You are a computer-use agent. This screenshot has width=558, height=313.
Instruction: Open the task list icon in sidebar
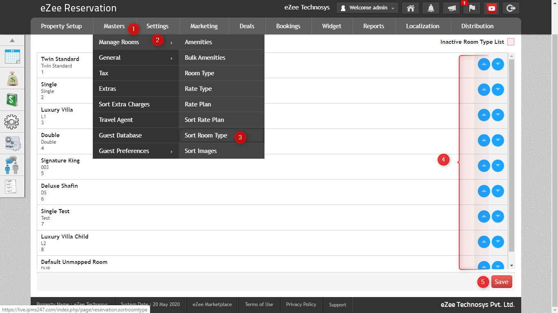(11, 187)
